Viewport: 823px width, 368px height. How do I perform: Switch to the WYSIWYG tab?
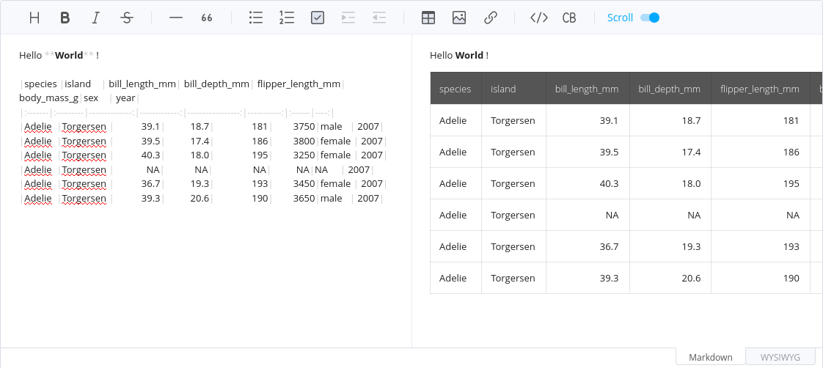(x=780, y=357)
